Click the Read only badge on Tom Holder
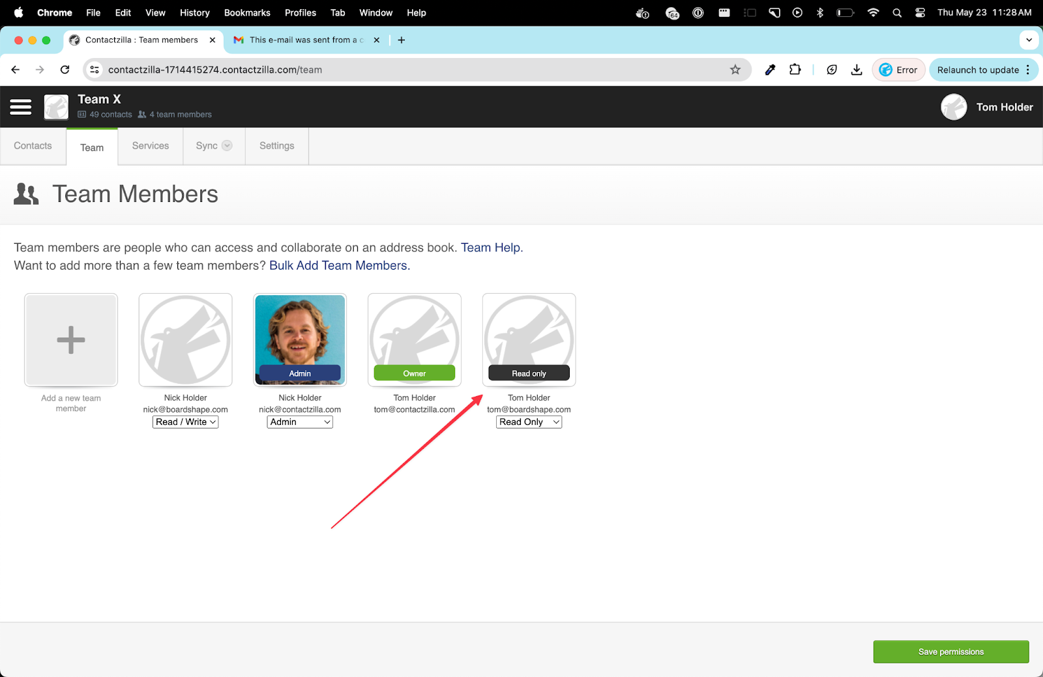 click(x=529, y=373)
